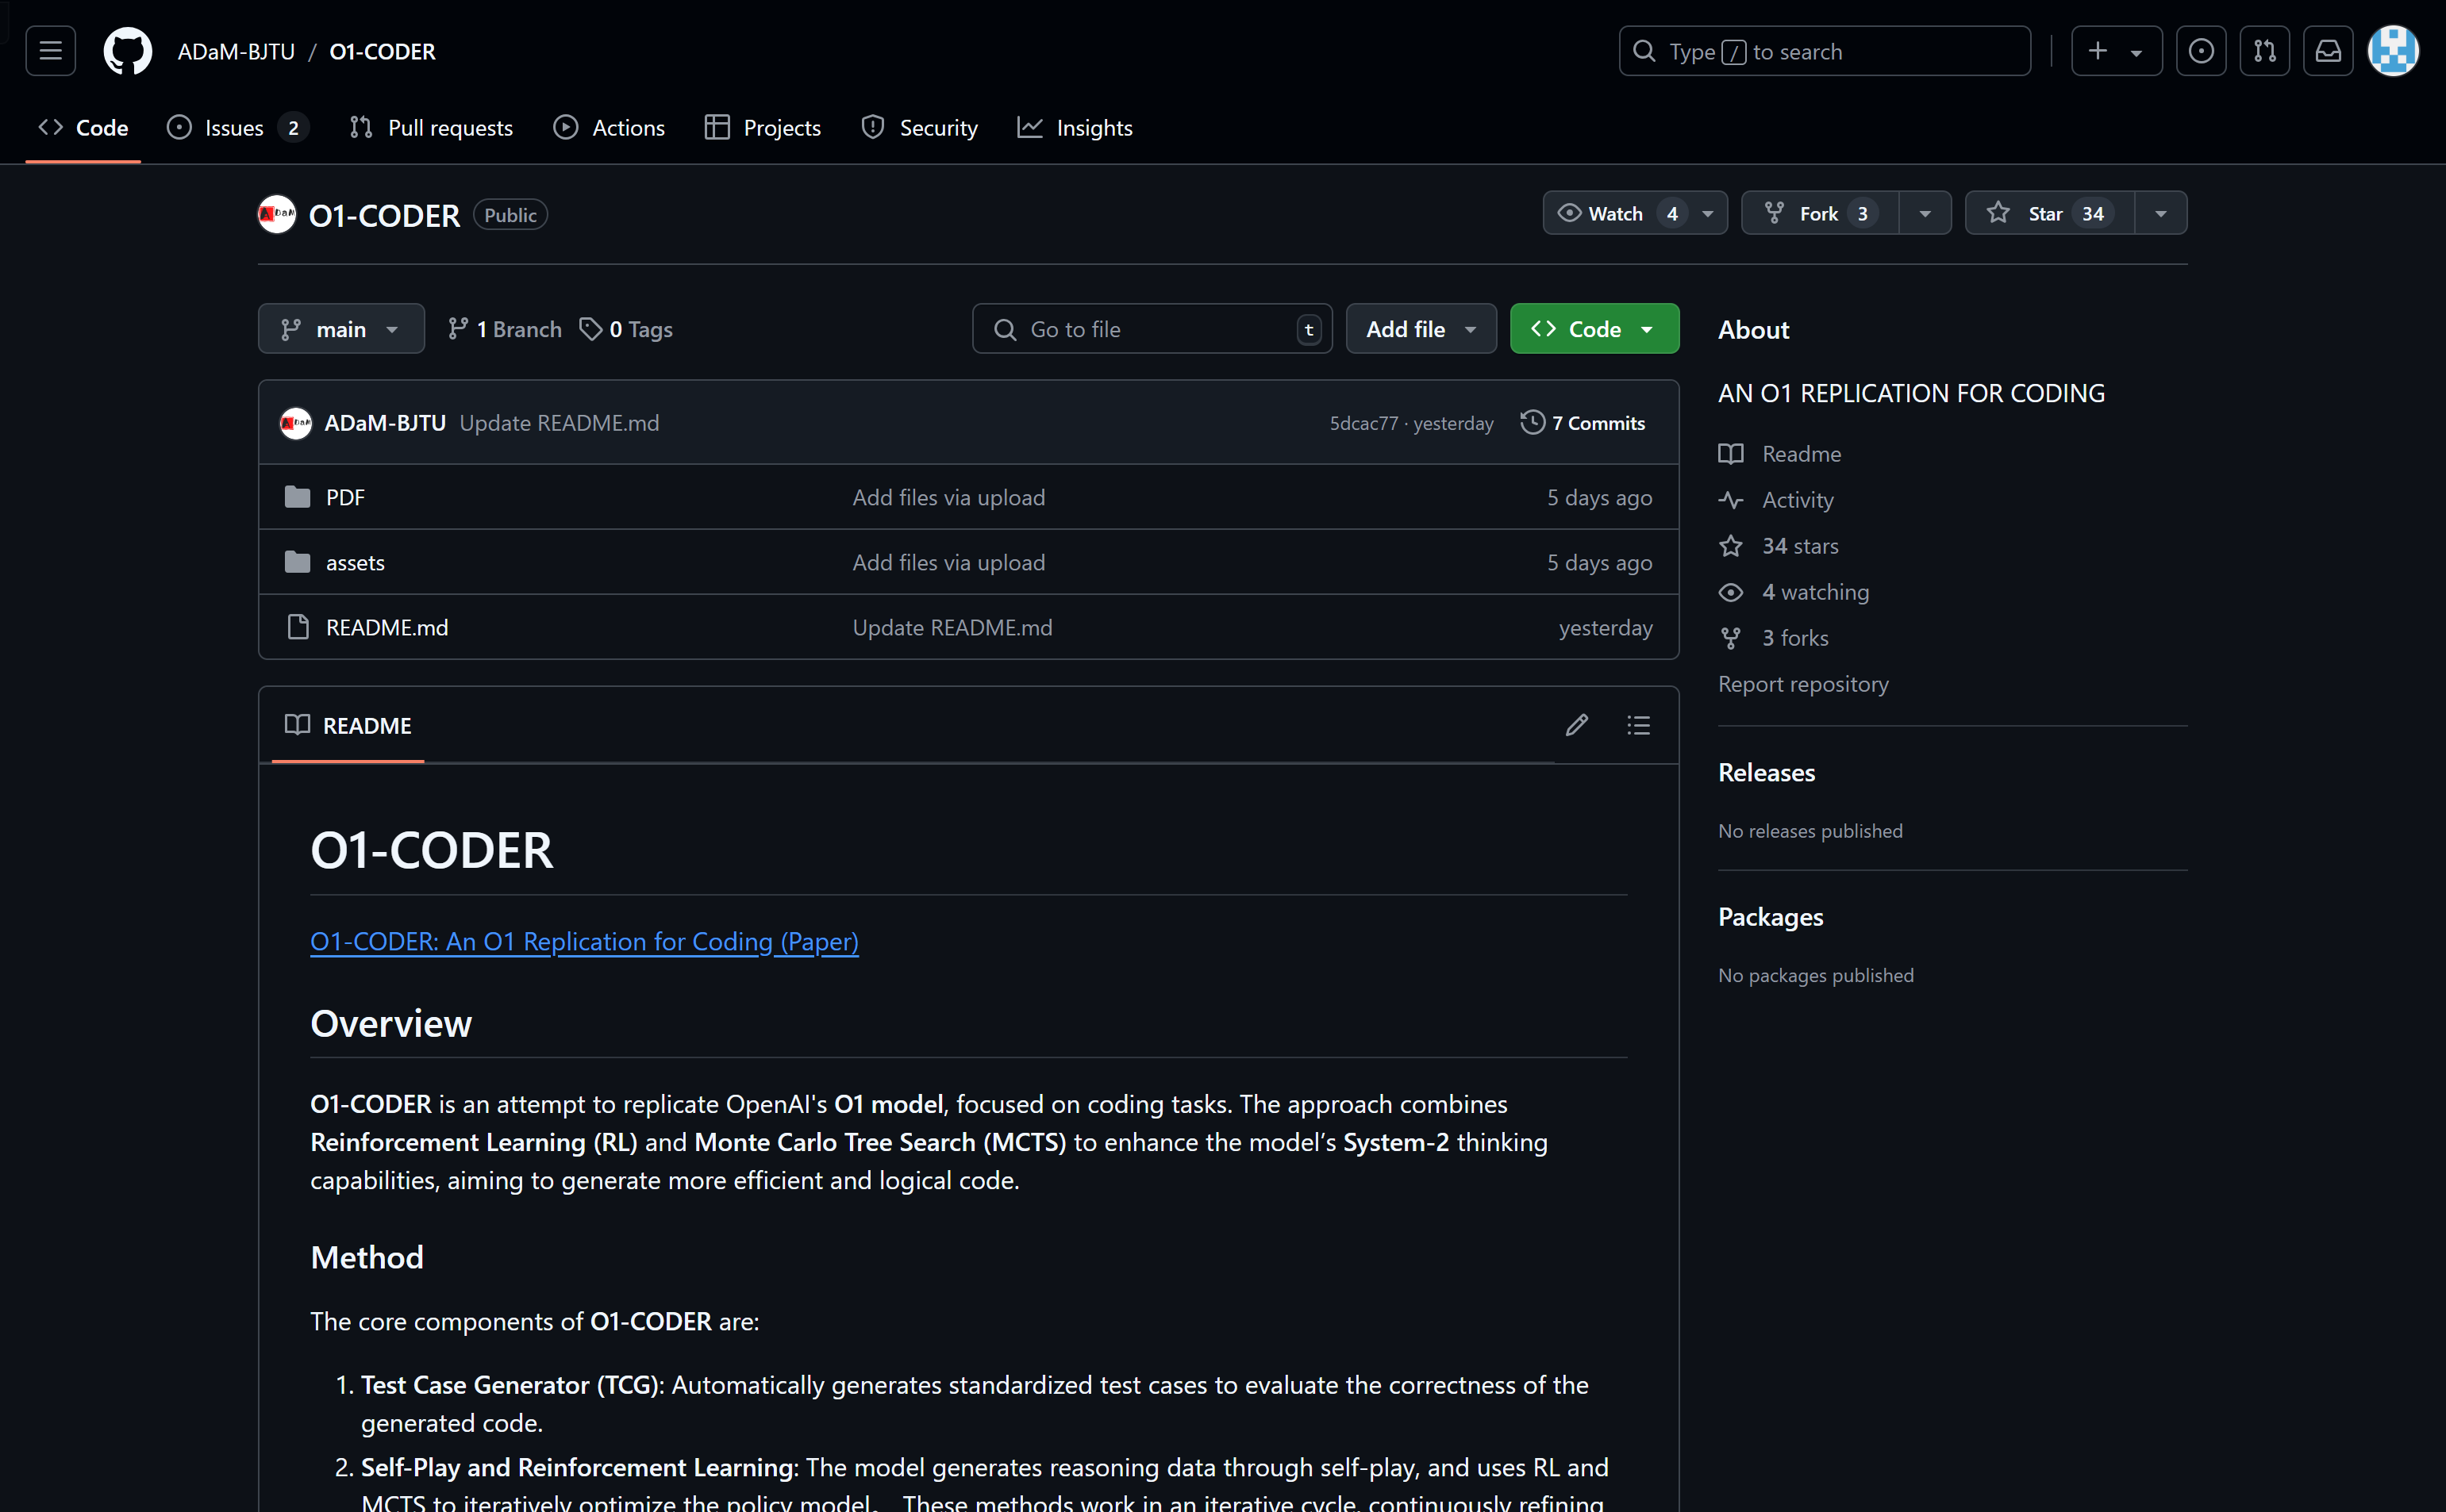Expand the Watch notification options arrow
2446x1512 pixels.
(x=1708, y=214)
